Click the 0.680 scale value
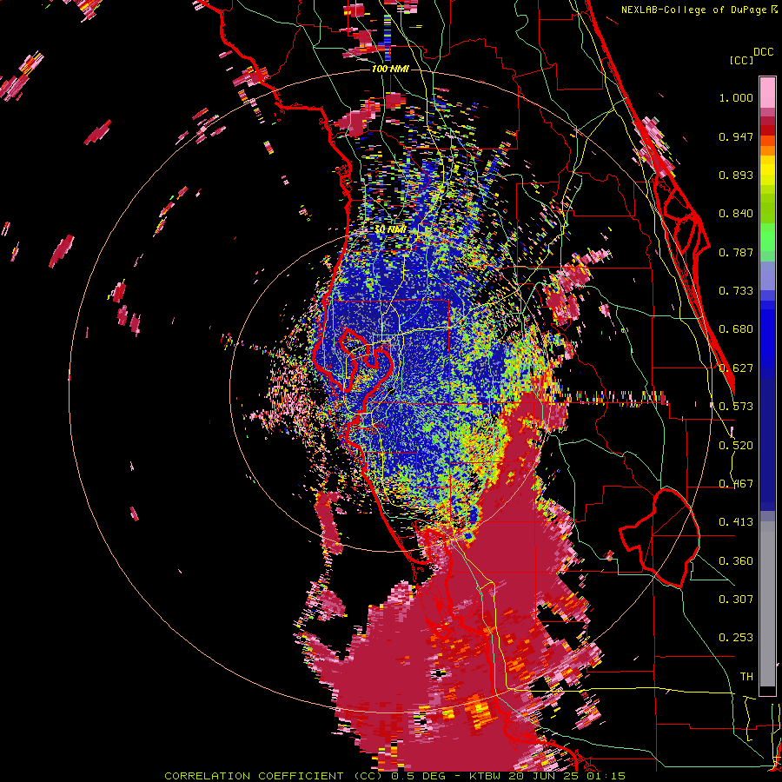Screen dimensions: 782x782 click(736, 329)
